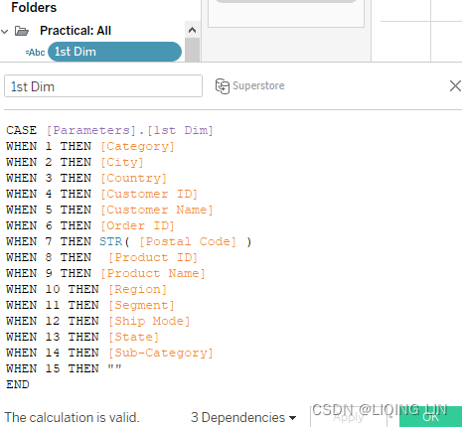Click the empty string "" in WHEN 15
This screenshot has height=427, width=462.
point(114,367)
